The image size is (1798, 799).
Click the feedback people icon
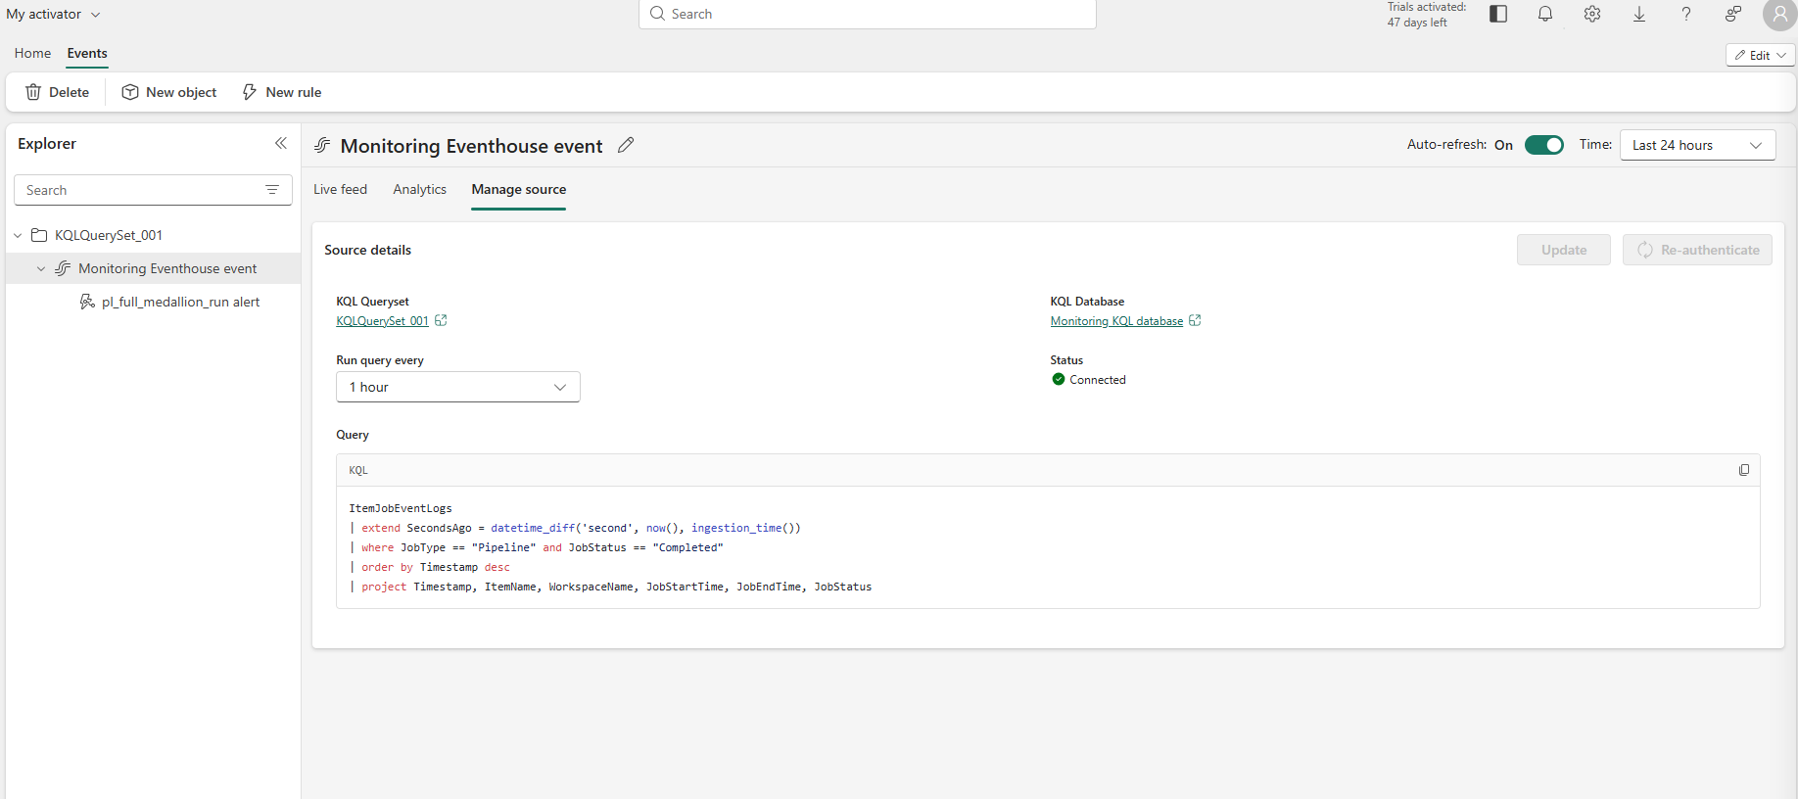click(1733, 14)
